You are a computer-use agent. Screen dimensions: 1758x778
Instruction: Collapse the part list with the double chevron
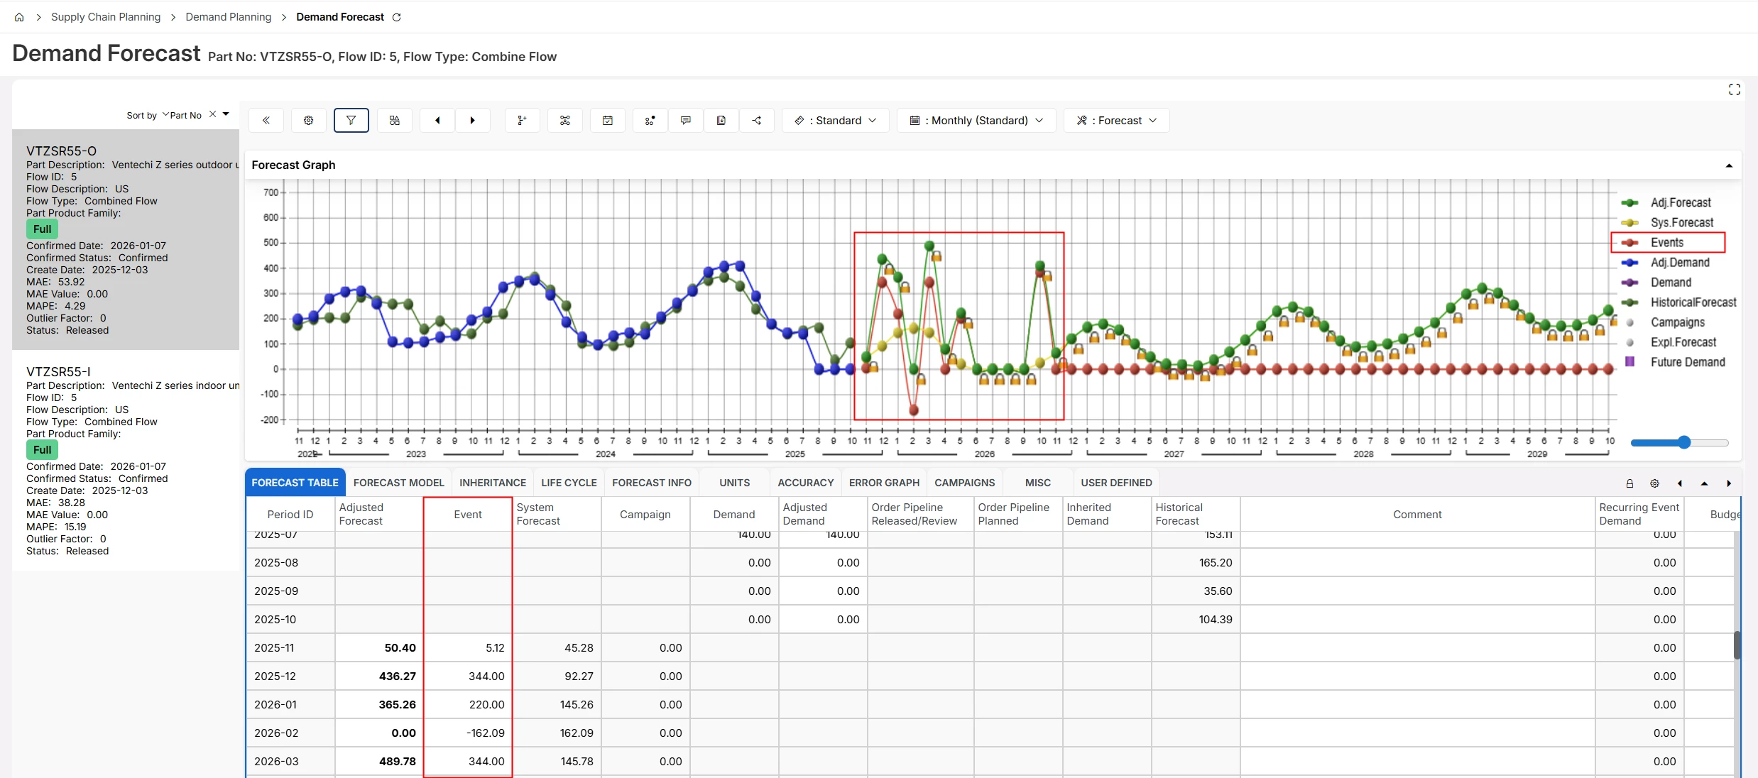pyautogui.click(x=266, y=121)
